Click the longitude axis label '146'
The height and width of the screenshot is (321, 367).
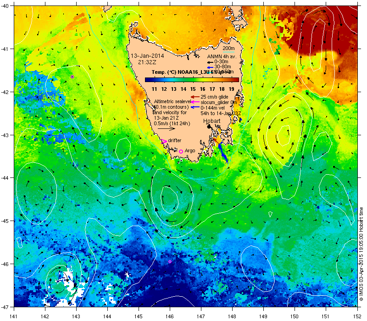(170, 316)
